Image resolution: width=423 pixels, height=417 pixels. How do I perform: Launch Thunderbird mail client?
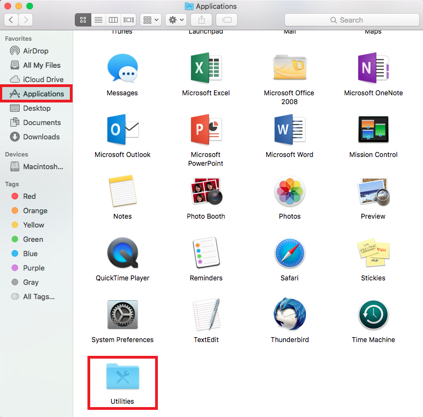click(x=290, y=314)
